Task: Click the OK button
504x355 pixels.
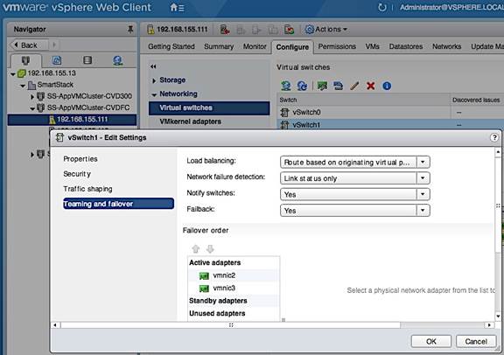Action: 431,342
